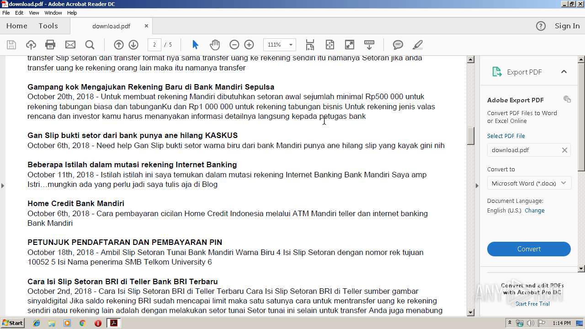585x329 pixels.
Task: Click the Sign In link
Action: pos(567,26)
